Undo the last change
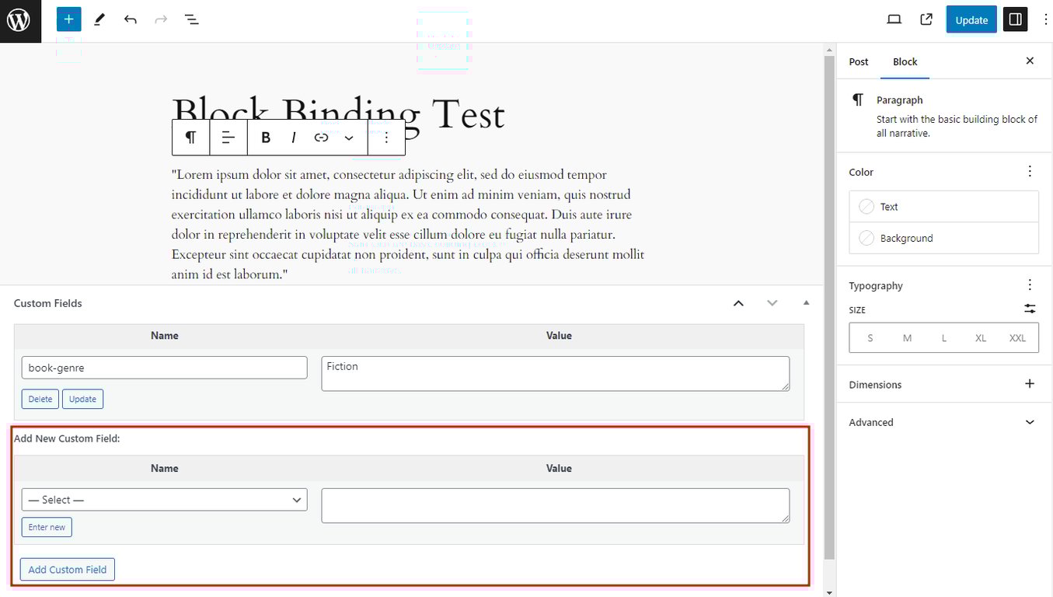This screenshot has width=1053, height=597. click(x=130, y=19)
